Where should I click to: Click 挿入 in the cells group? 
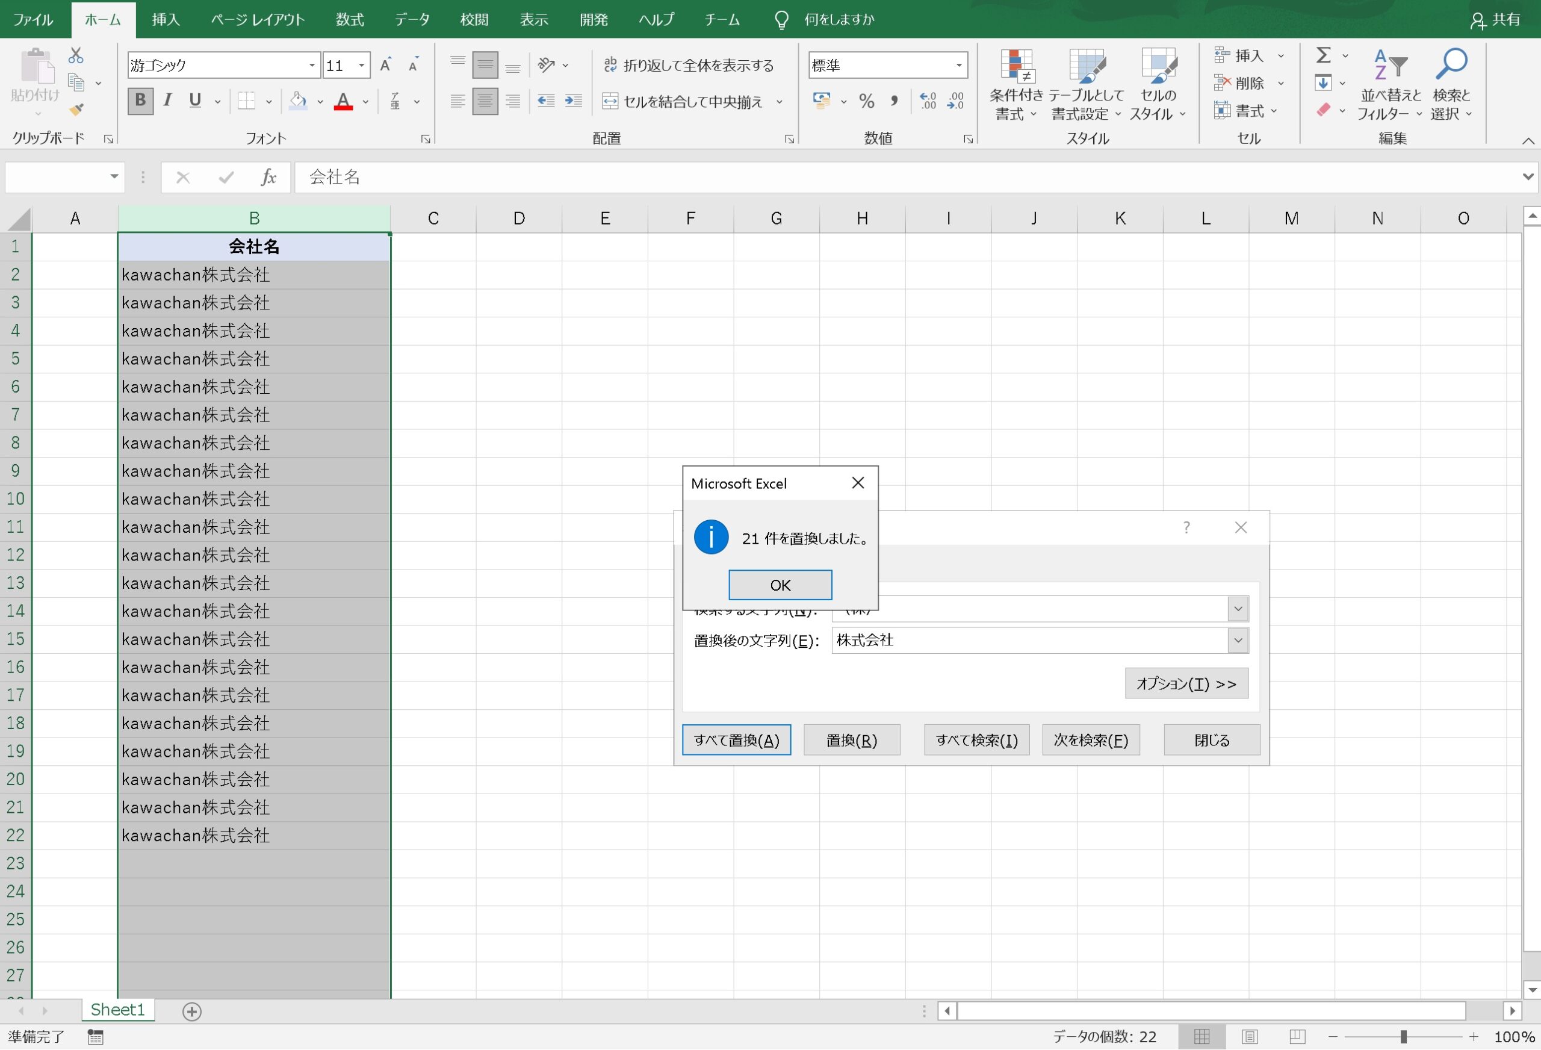1240,56
